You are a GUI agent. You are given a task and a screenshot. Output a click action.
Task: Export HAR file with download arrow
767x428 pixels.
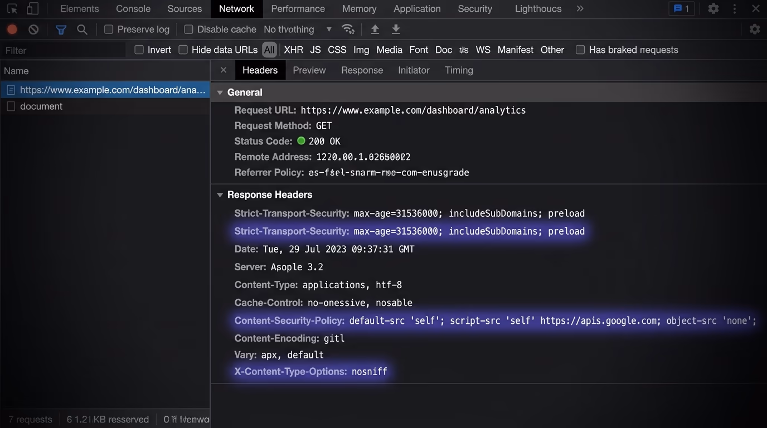pos(396,30)
